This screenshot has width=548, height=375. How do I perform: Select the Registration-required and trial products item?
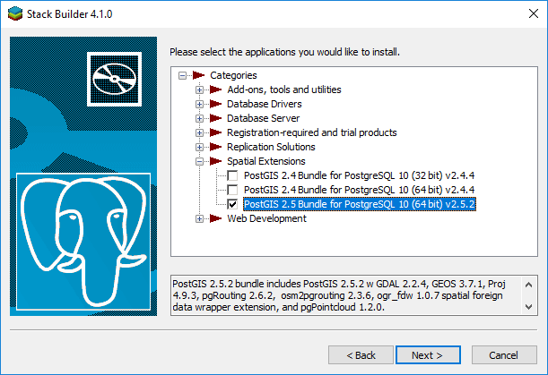(312, 132)
